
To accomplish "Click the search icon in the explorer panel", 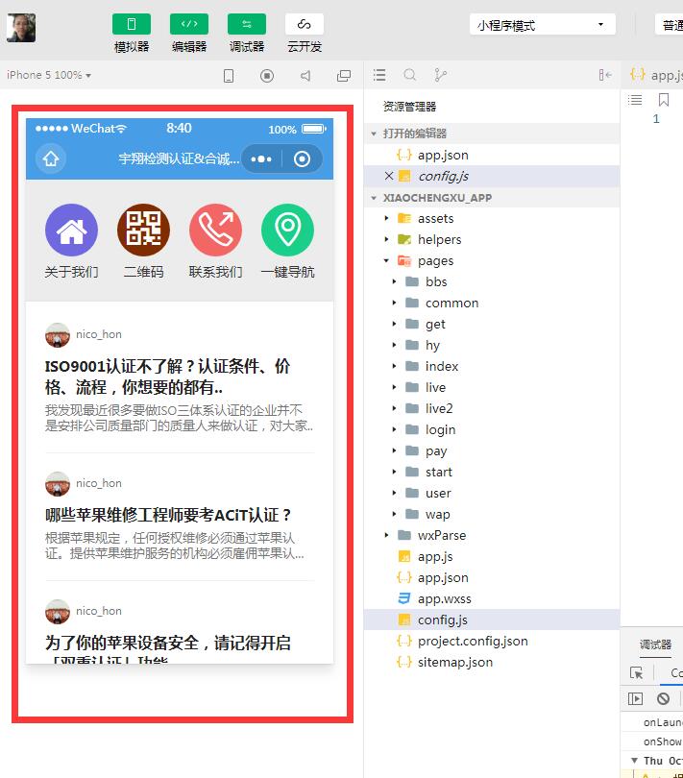I will tap(410, 75).
